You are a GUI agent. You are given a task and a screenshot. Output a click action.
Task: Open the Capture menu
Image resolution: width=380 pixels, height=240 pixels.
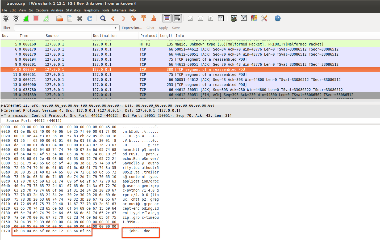[42, 10]
